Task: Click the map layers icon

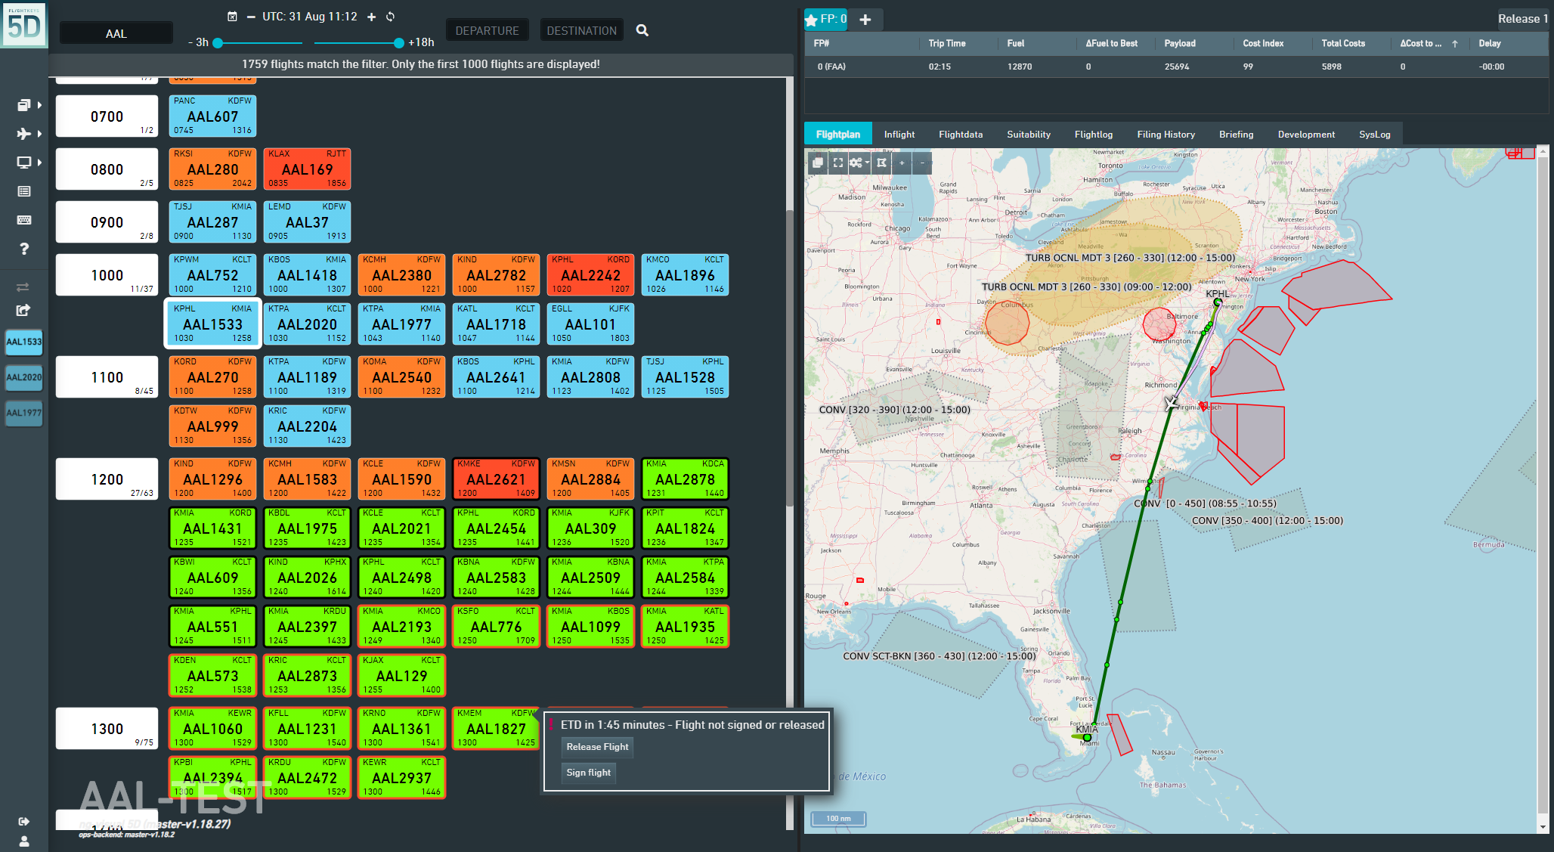Action: click(817, 163)
